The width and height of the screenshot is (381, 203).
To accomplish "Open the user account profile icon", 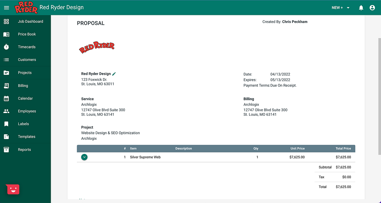I will pos(372,8).
